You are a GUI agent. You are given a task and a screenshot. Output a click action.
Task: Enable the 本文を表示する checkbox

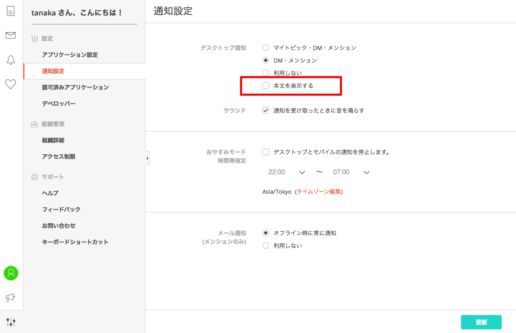tap(266, 85)
